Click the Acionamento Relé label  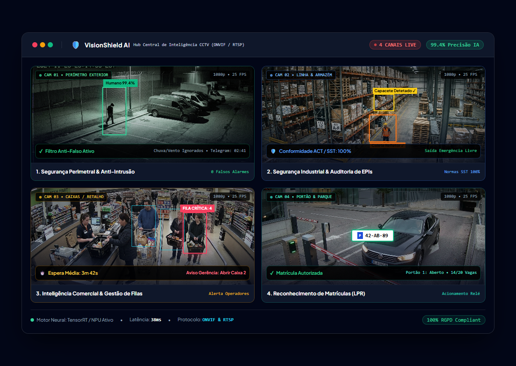point(461,294)
